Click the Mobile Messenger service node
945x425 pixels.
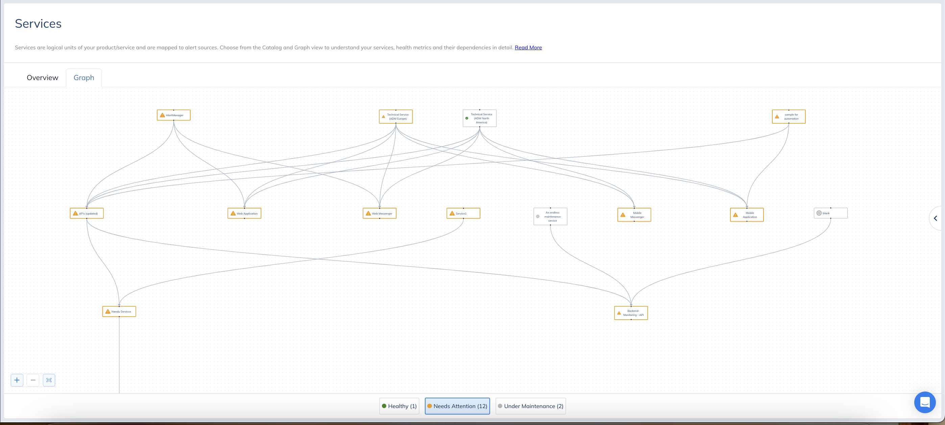(636, 215)
